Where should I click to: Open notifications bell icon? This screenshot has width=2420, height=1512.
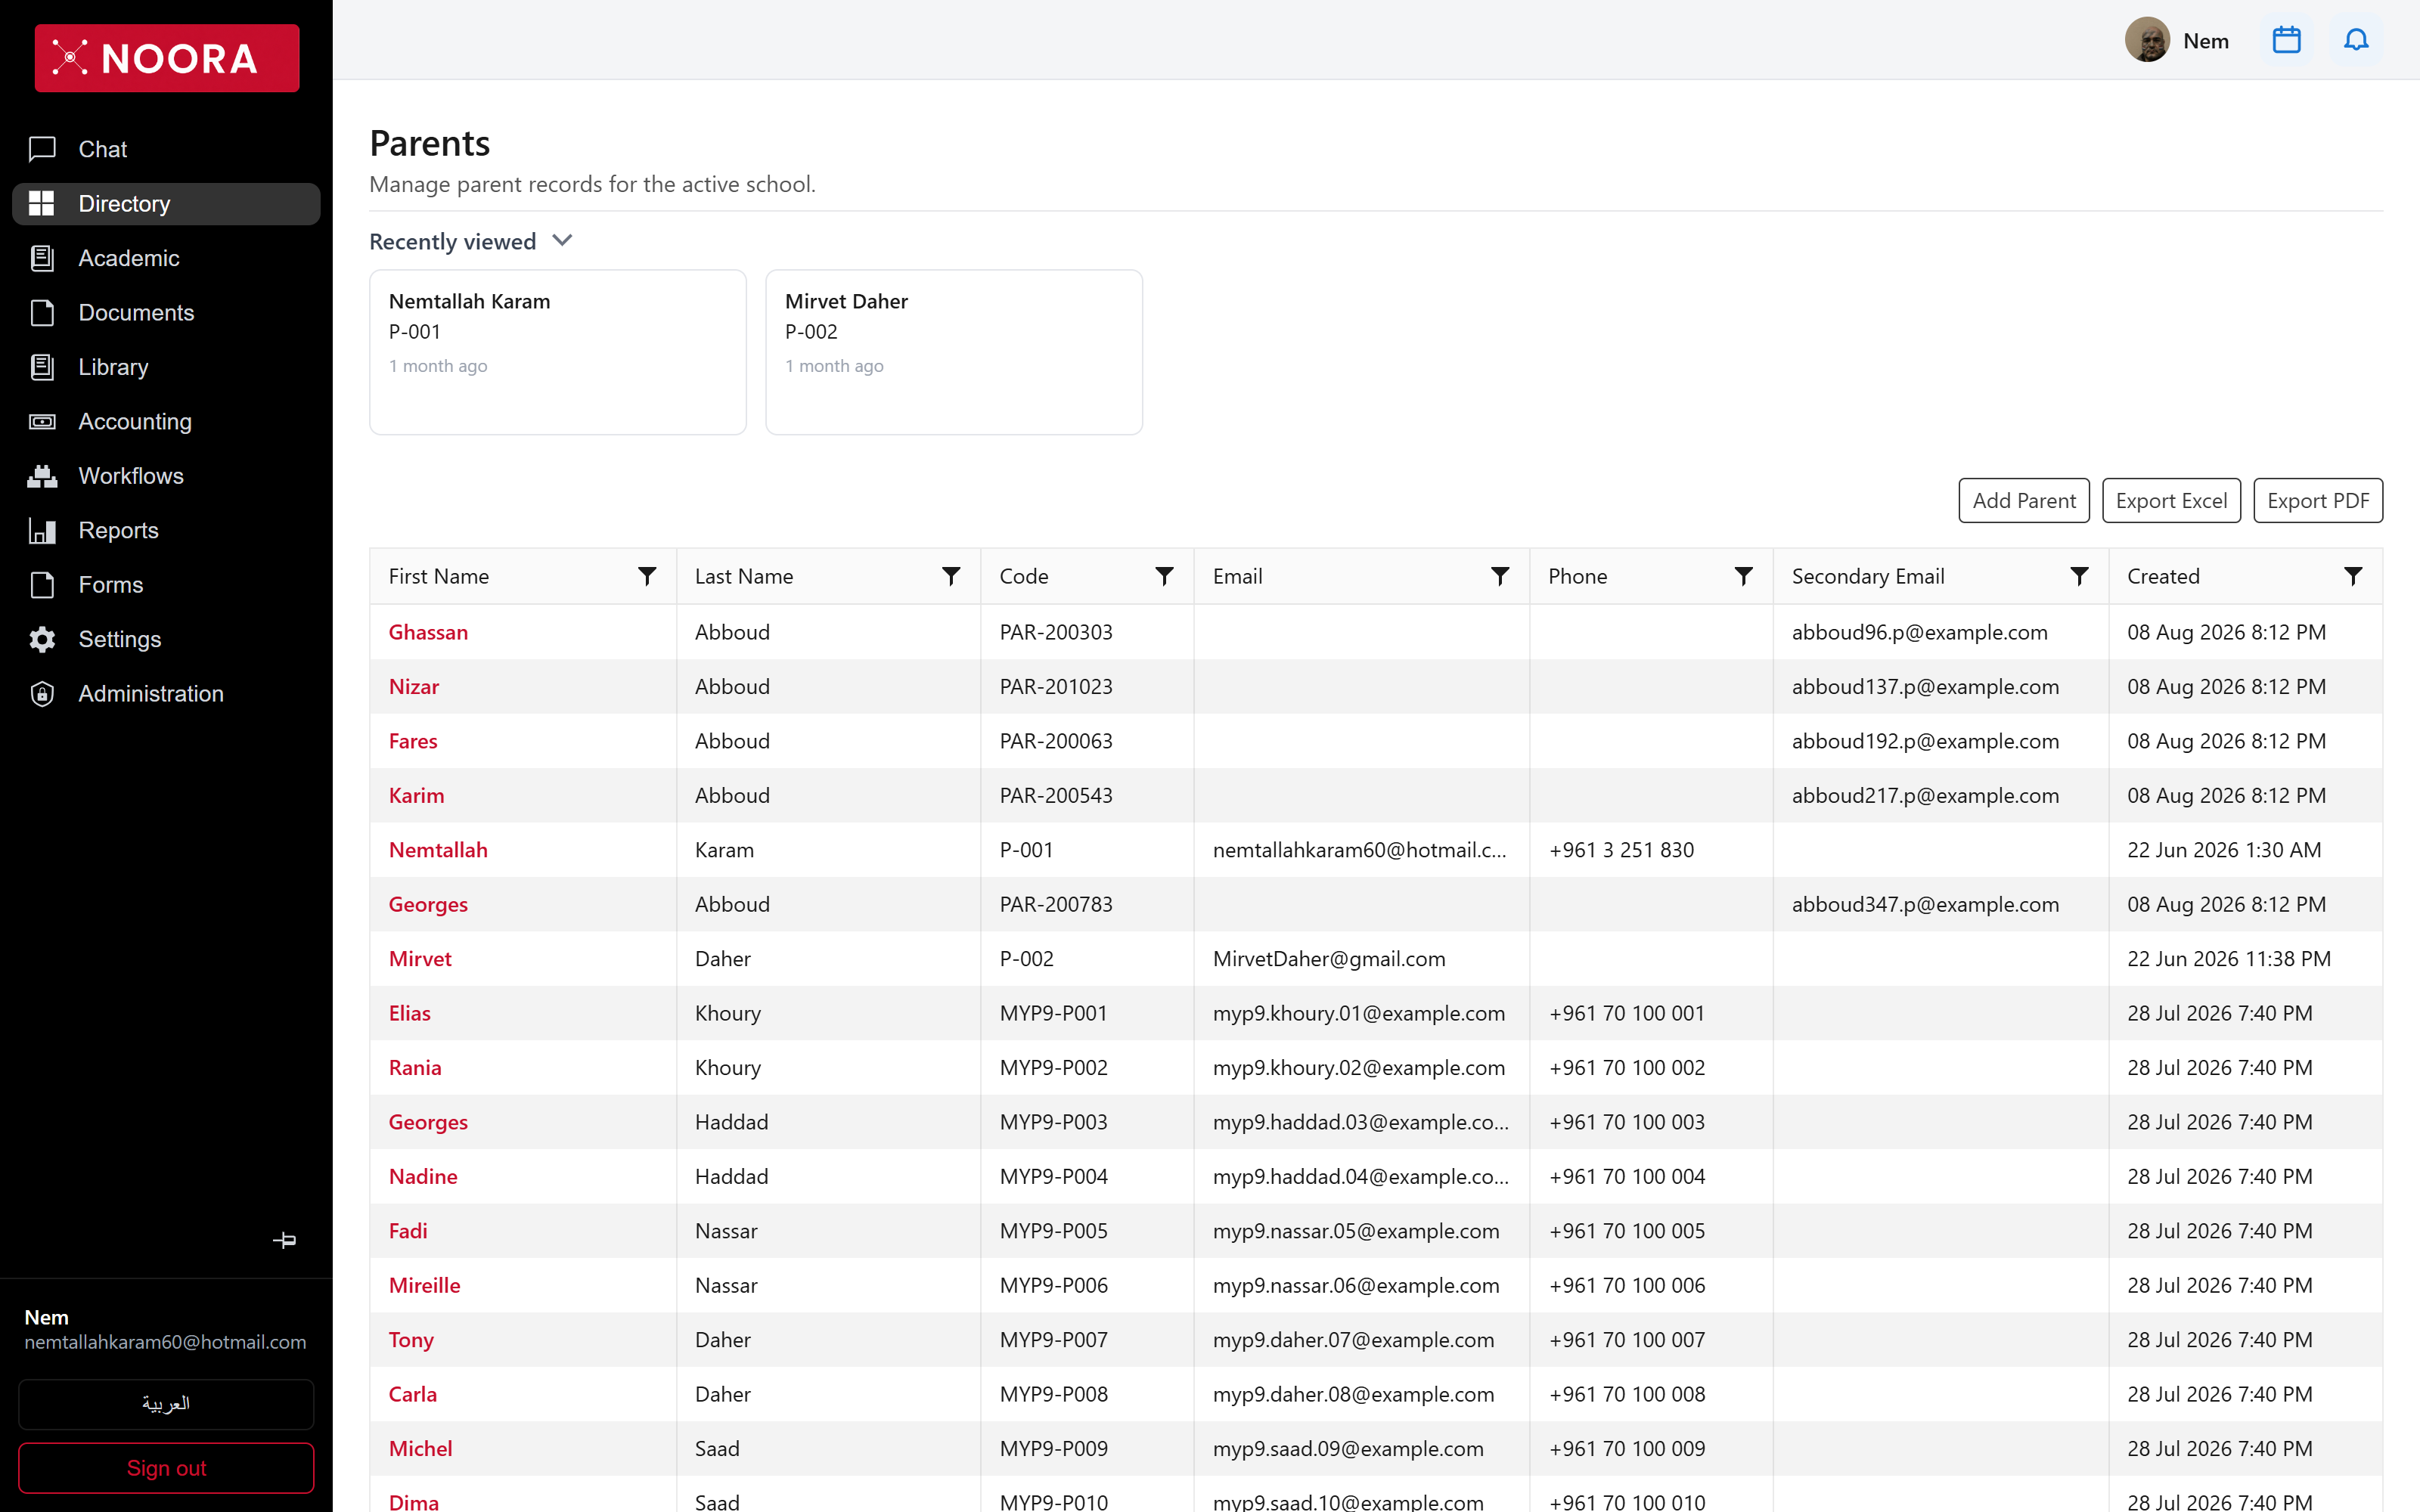(2356, 40)
